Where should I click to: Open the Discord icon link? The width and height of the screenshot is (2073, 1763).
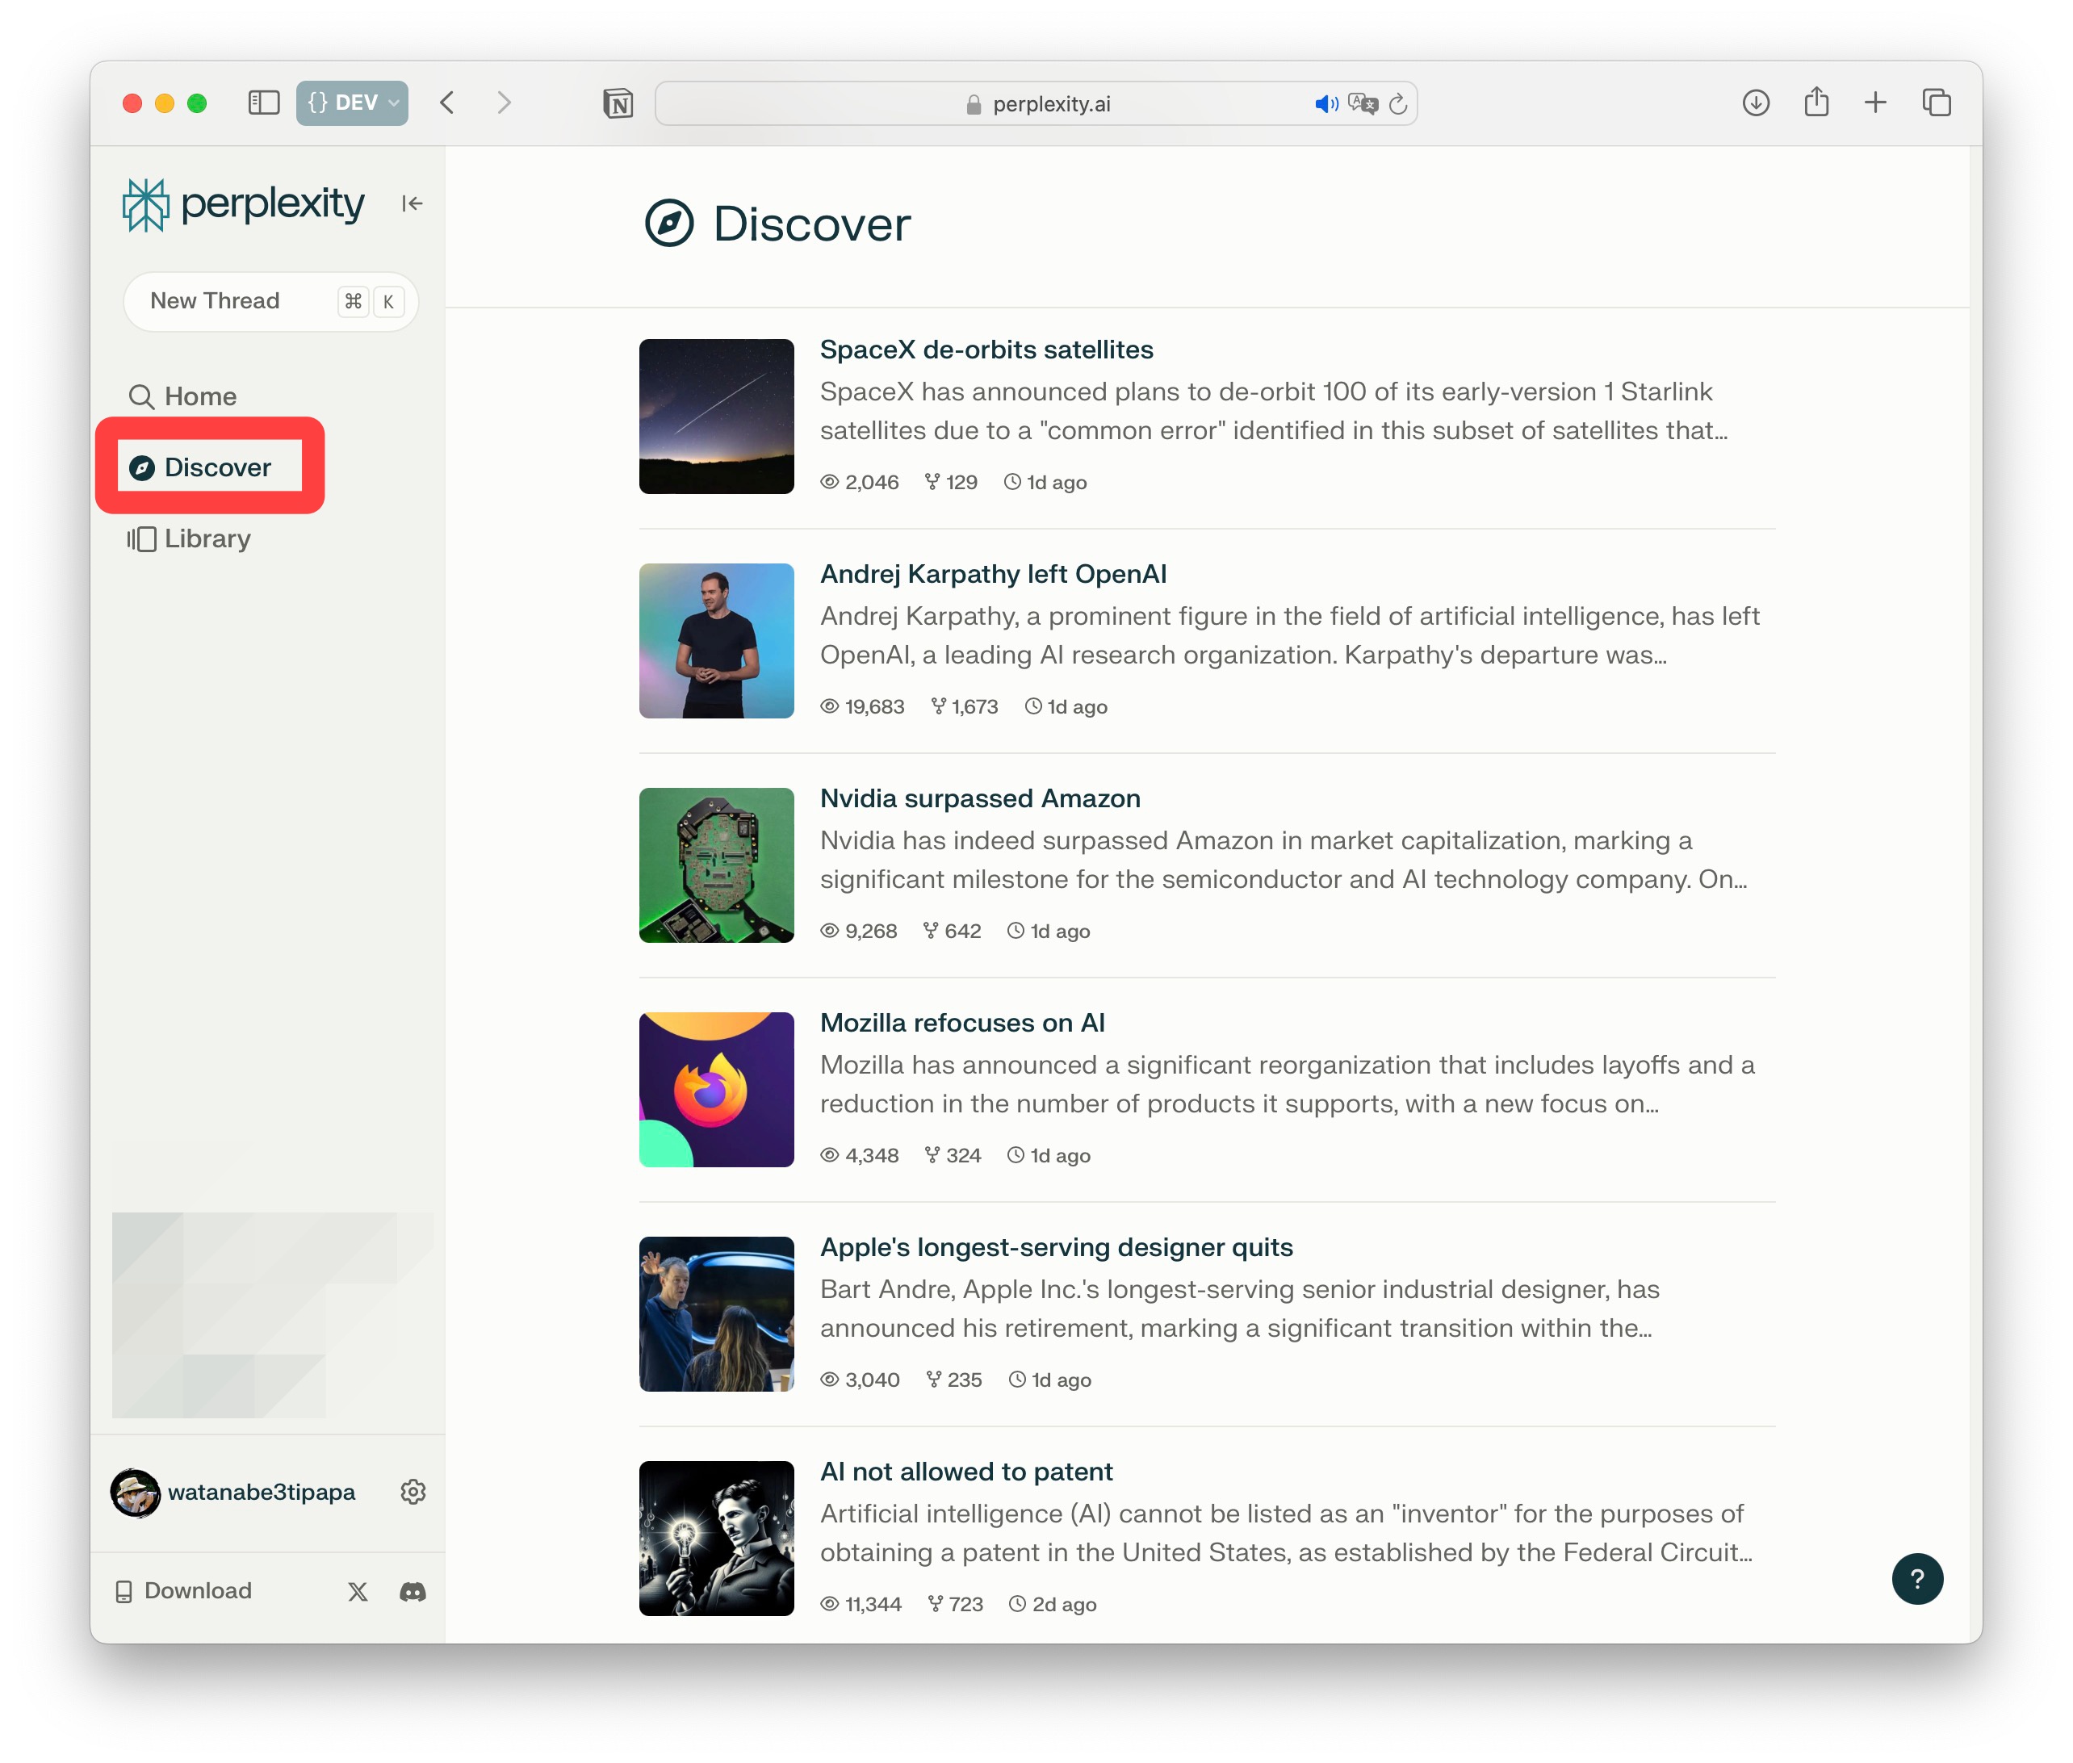[x=413, y=1591]
